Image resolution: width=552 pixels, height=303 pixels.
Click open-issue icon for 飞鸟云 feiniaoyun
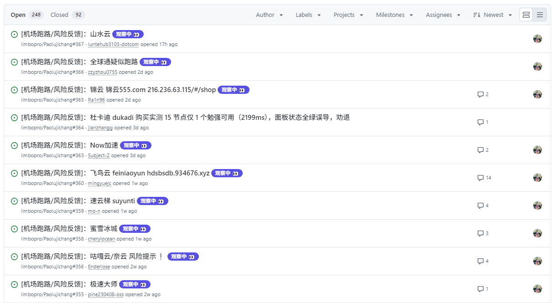14,173
